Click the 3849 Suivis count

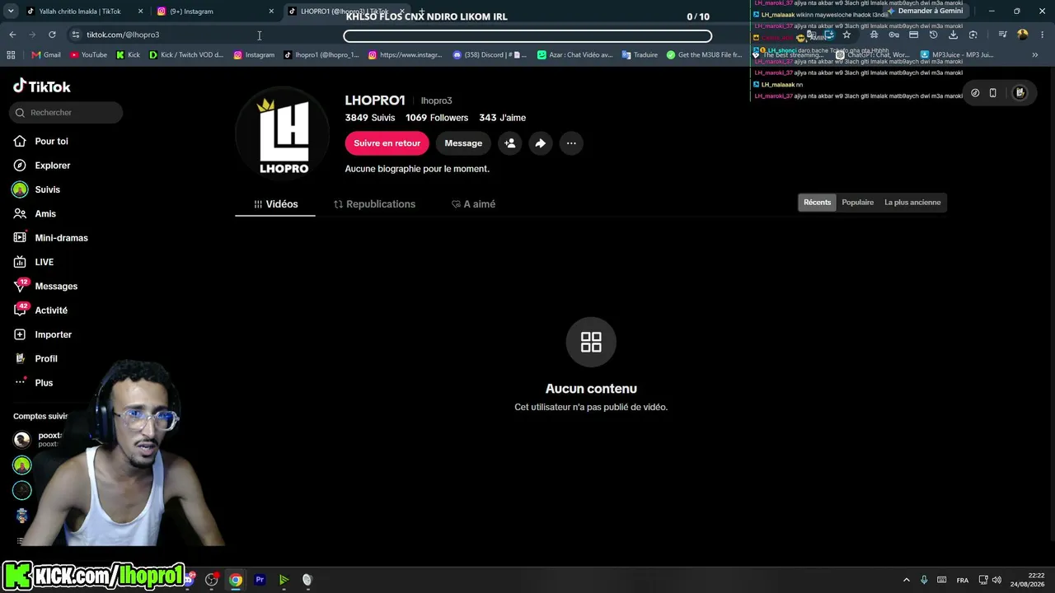370,118
